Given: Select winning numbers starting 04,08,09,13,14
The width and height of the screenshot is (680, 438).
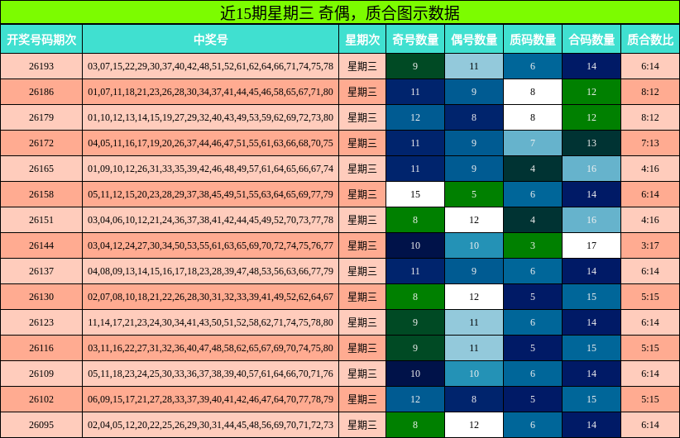Looking at the screenshot, I should click(x=210, y=271).
